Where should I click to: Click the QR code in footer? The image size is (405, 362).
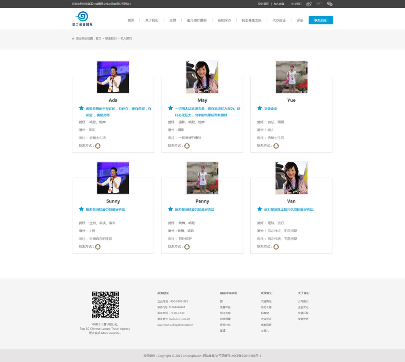[105, 305]
